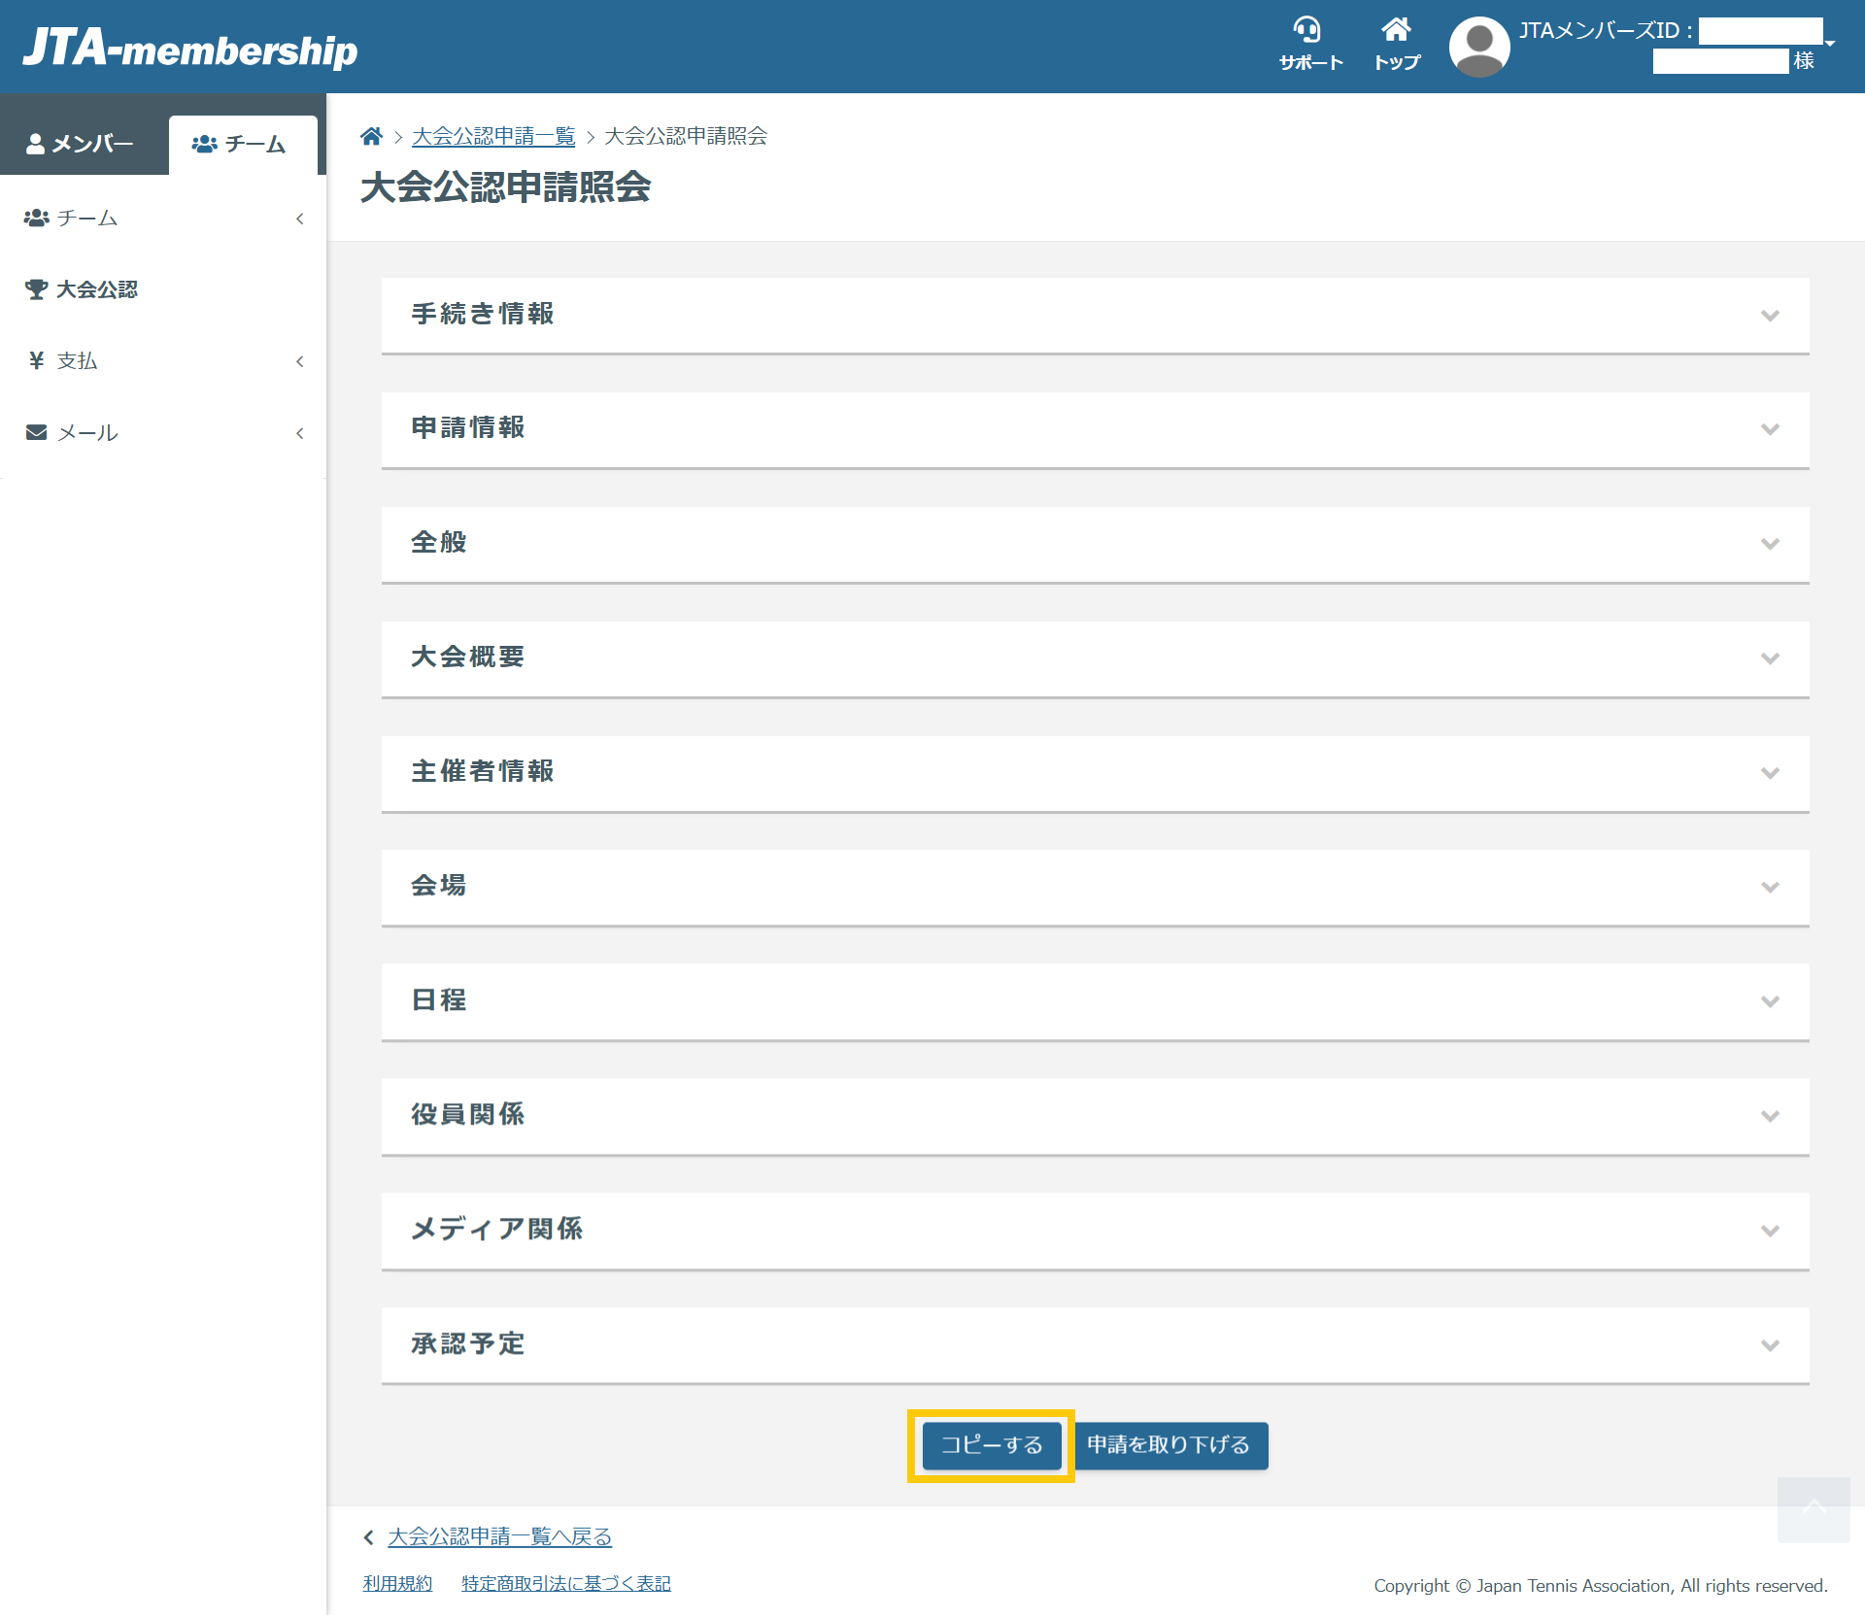The height and width of the screenshot is (1619, 1865).
Task: Expand the 大会概要 panel
Action: (1770, 658)
